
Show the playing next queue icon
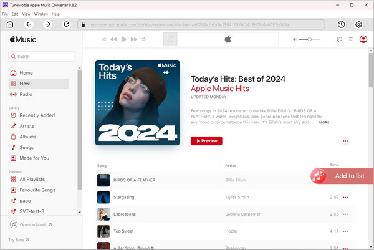(x=350, y=39)
